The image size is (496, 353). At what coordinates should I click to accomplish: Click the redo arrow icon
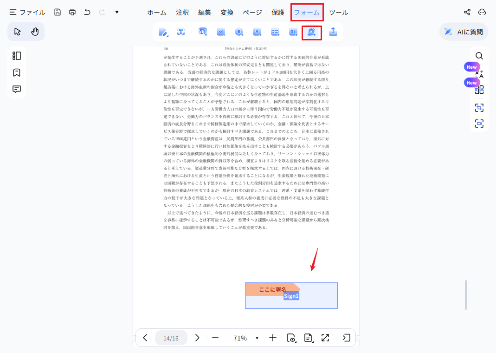102,13
